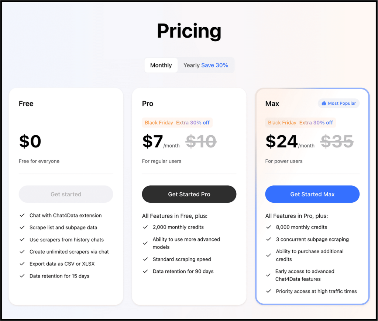The width and height of the screenshot is (378, 321).
Task: Click checkmark beside "Standard scraping speed"
Action: pyautogui.click(x=145, y=259)
